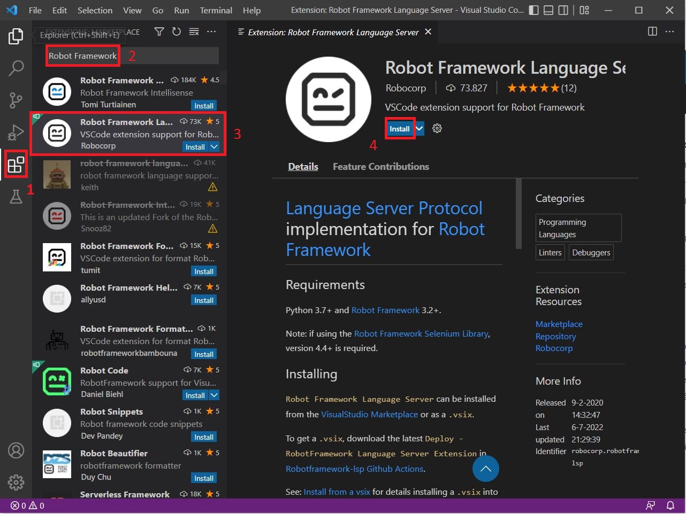Open the Go menu

coord(158,10)
